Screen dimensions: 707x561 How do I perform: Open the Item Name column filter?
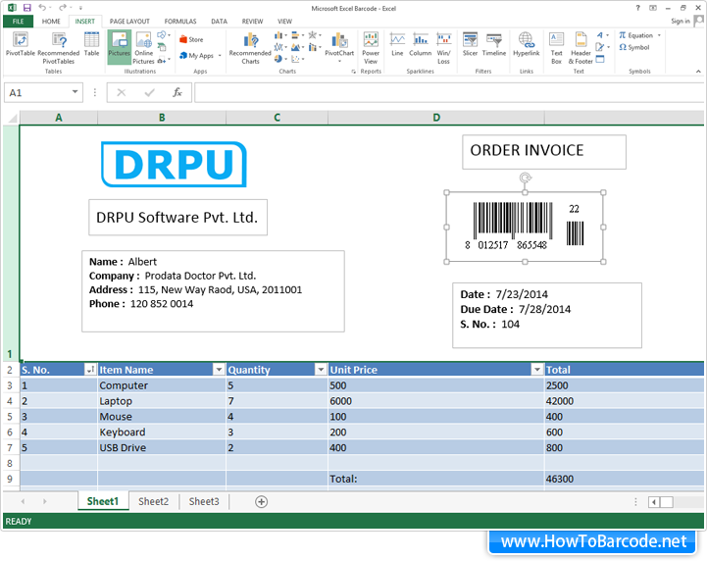[219, 370]
